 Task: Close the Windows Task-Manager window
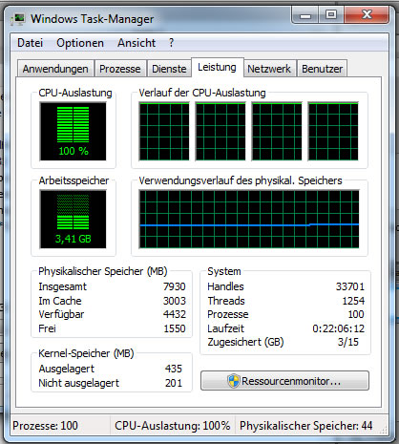coord(367,14)
